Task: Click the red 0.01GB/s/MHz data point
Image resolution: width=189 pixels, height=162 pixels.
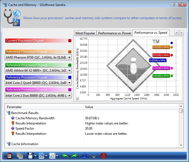Action: coord(172,55)
